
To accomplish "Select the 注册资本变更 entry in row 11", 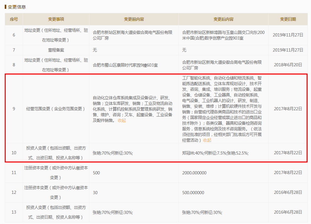I will 55,172.
